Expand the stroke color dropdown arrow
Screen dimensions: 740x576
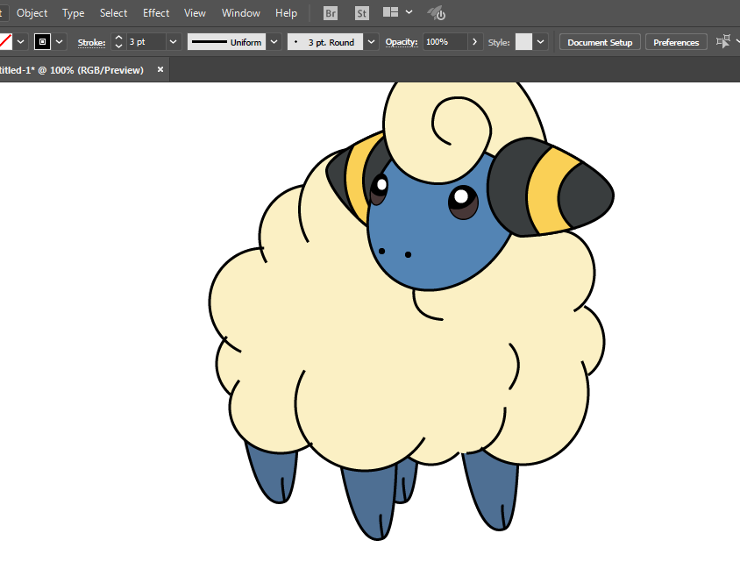point(60,42)
